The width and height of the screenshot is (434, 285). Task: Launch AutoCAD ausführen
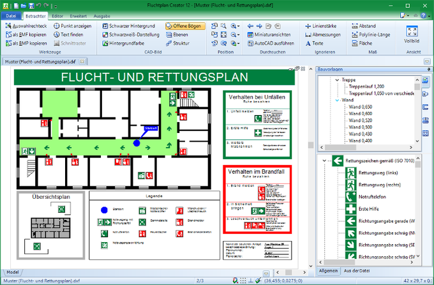pos(271,43)
